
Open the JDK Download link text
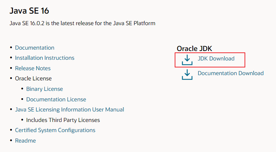tap(216, 59)
